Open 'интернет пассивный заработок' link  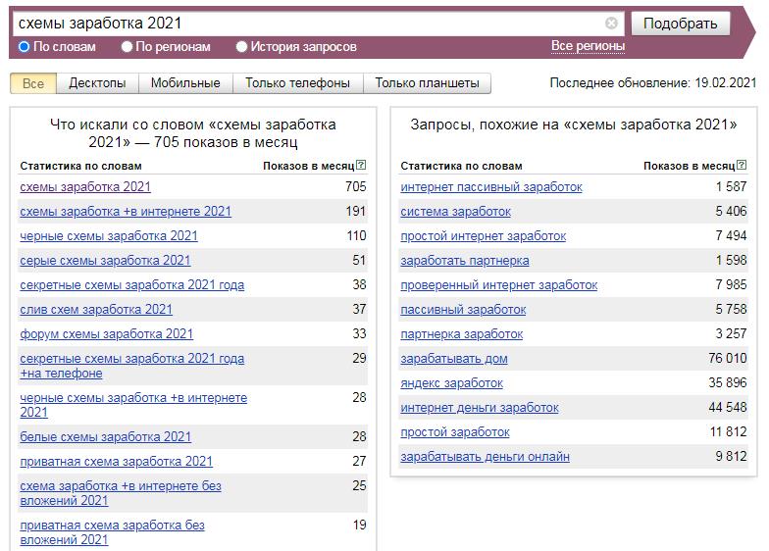491,186
